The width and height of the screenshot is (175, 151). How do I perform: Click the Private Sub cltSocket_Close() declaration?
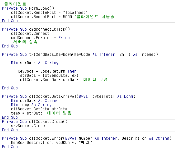click(x=35, y=122)
